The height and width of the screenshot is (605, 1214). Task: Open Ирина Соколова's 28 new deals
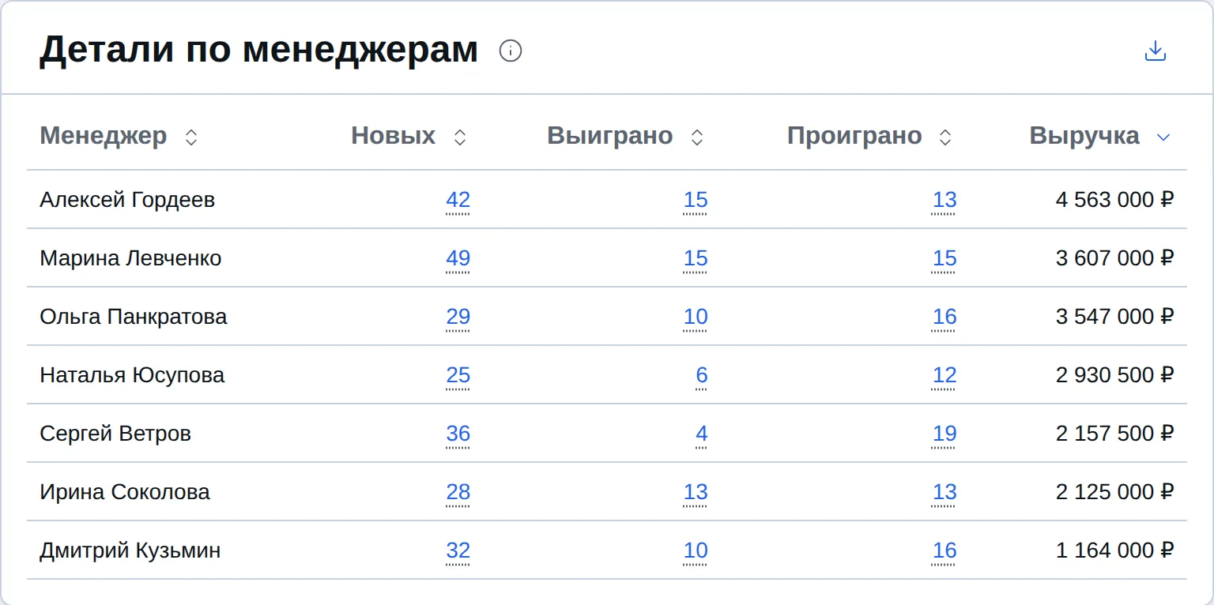tap(458, 492)
